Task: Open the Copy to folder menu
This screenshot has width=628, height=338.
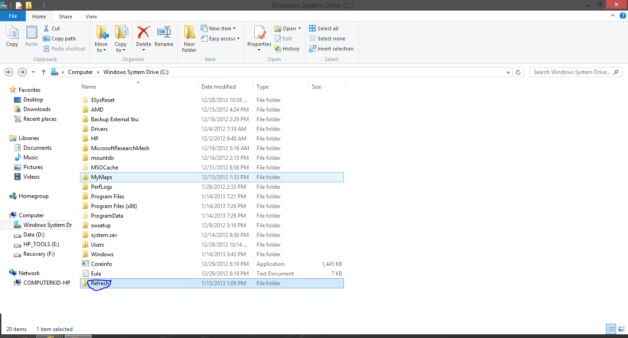Action: click(x=120, y=39)
